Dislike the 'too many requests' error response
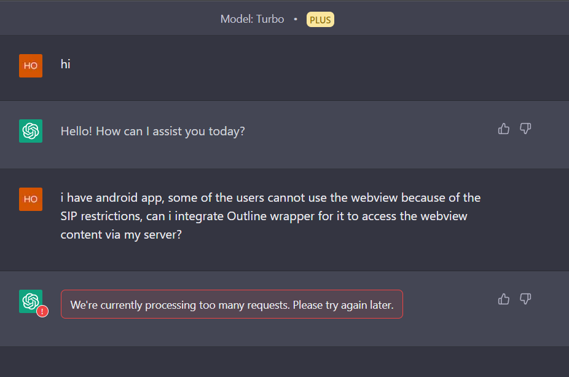569x377 pixels. point(525,299)
